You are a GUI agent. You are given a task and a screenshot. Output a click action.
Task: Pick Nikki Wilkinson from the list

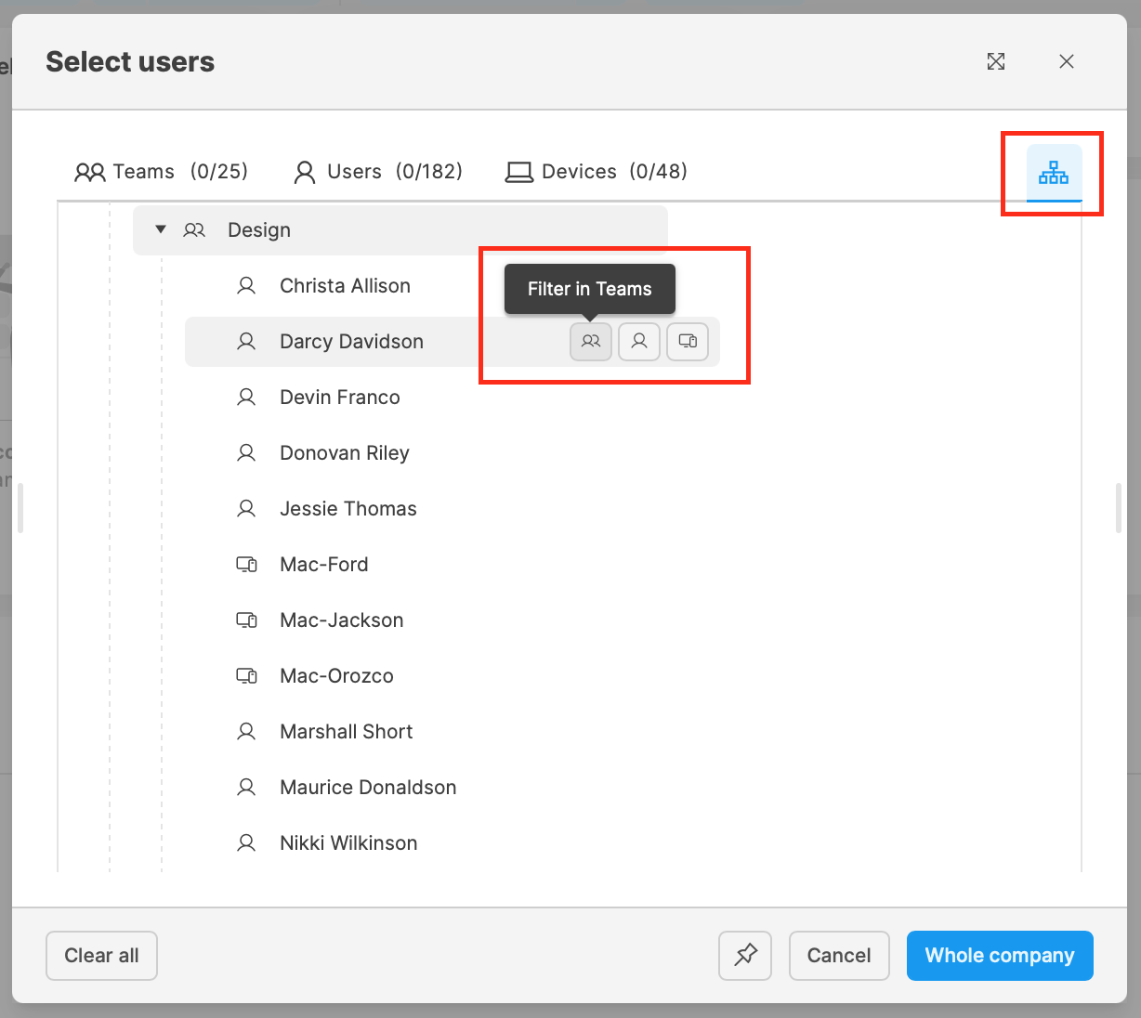[x=348, y=843]
